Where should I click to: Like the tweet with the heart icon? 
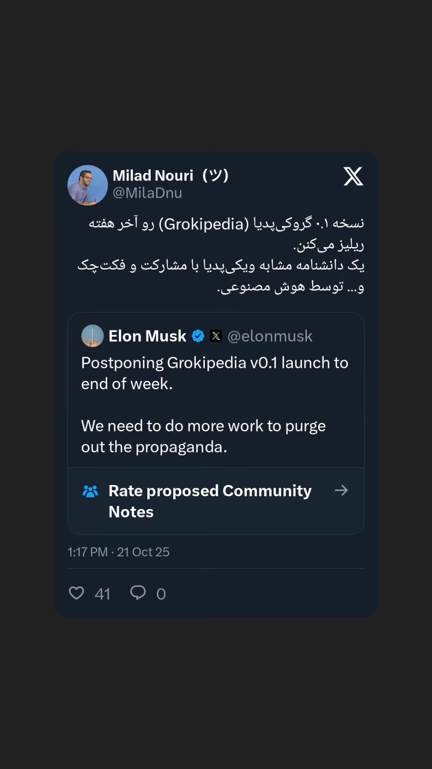[x=76, y=593]
